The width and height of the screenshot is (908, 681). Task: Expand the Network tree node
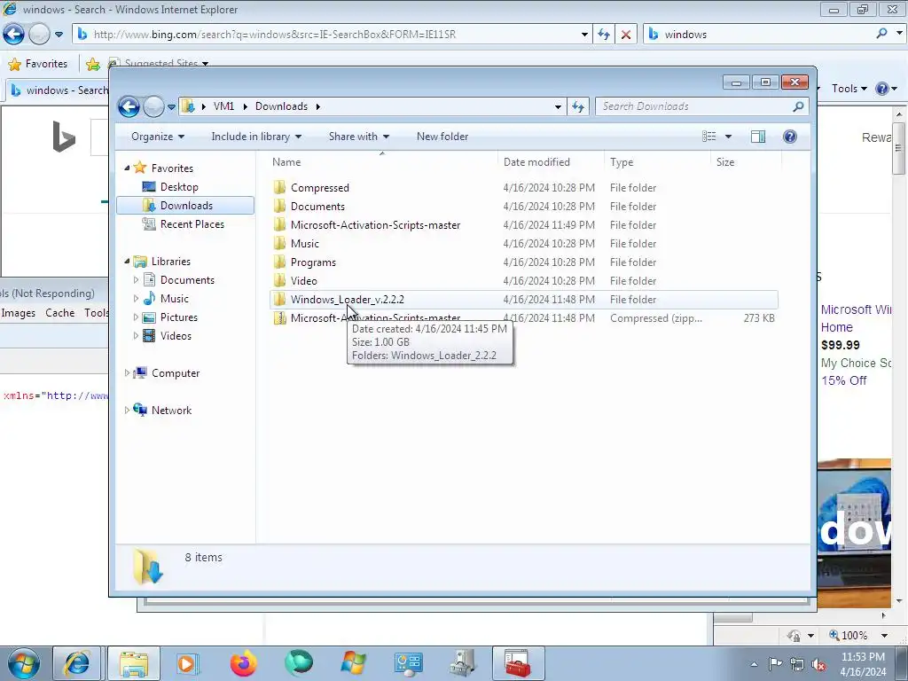(127, 410)
